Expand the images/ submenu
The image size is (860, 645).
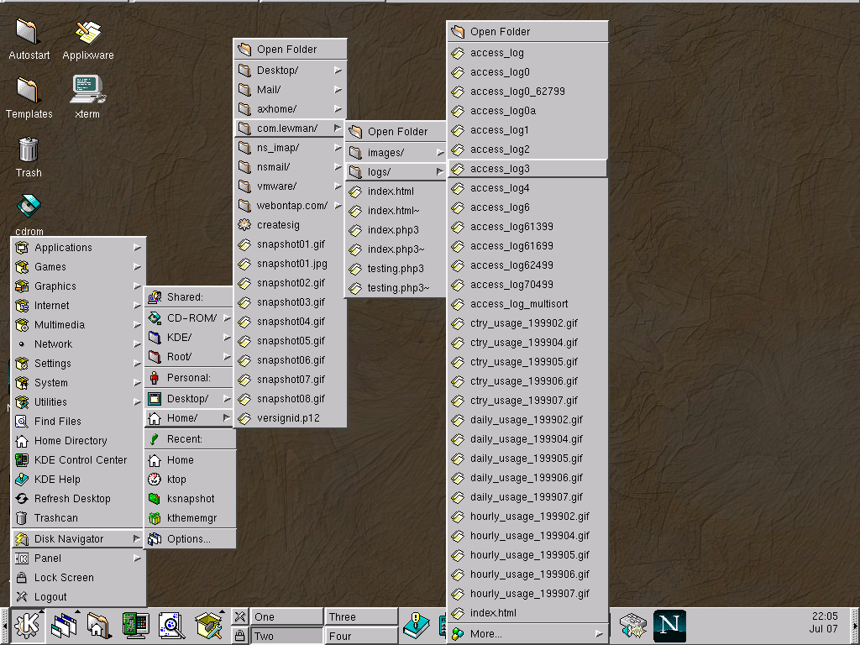[x=396, y=153]
